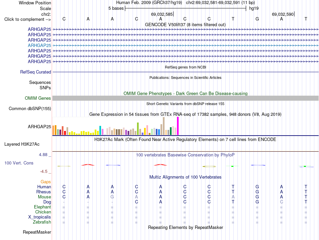The image size is (319, 240).
Task: Open the RefSeq Curated track label
Action: point(36,72)
